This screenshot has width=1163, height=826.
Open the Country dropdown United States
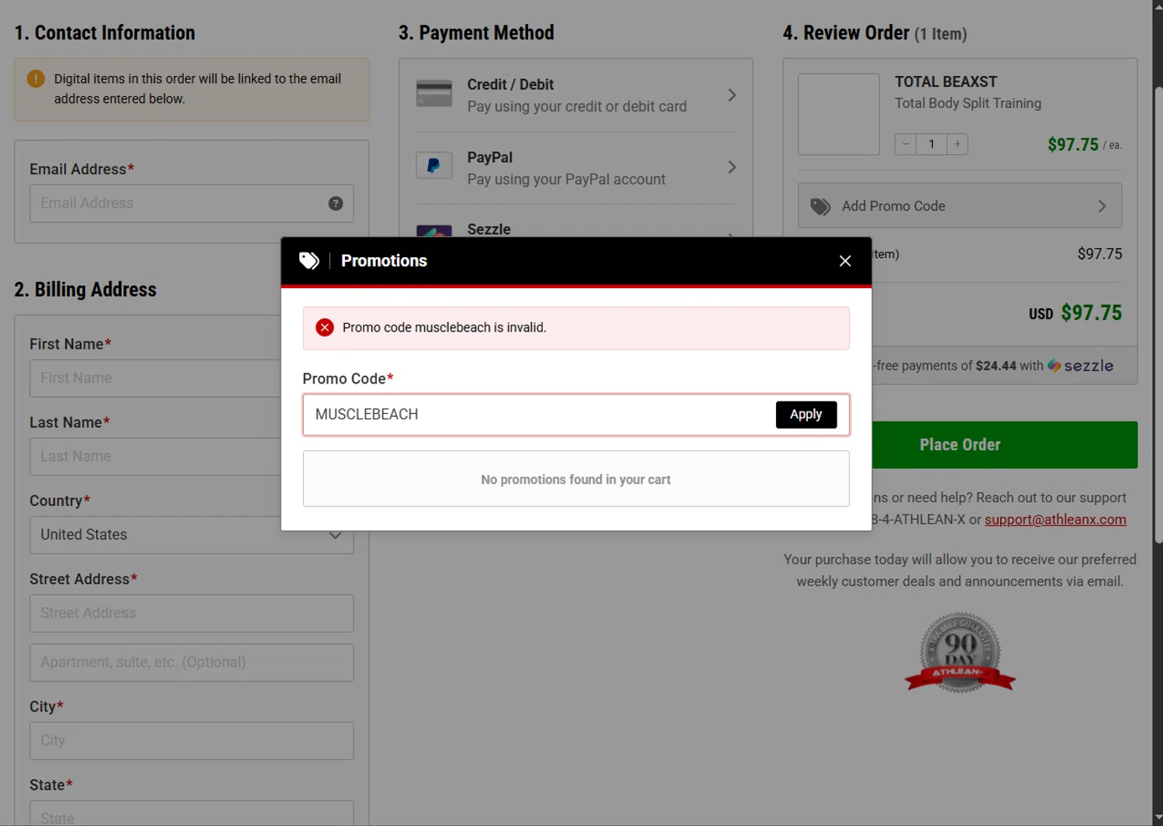pos(192,535)
